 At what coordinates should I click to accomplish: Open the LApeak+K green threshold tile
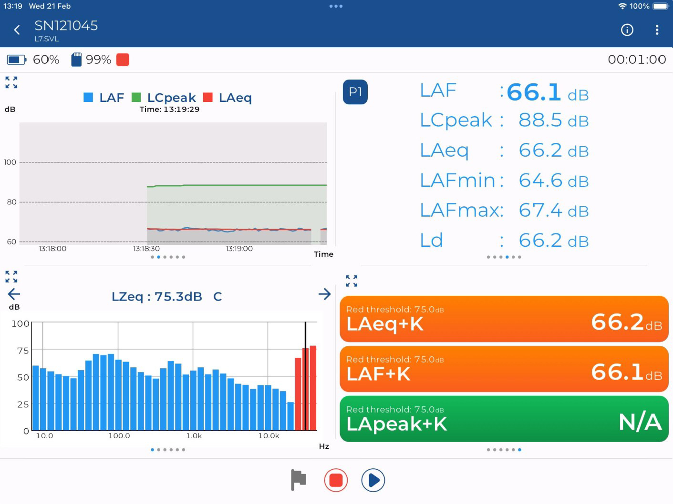pos(504,419)
